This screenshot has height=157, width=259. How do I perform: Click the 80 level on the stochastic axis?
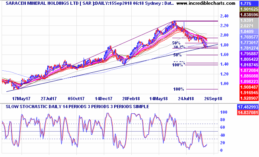click(x=223, y=120)
